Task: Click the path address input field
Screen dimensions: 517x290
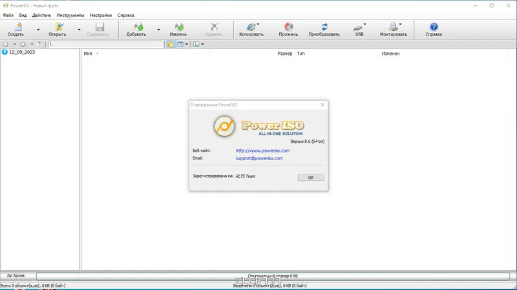Action: click(x=106, y=44)
